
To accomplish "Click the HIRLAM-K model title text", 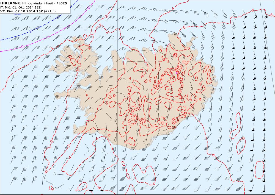I will point(10,3).
